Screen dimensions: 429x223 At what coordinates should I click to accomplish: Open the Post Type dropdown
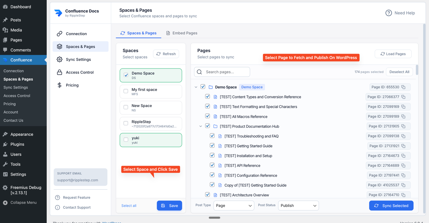tap(234, 206)
